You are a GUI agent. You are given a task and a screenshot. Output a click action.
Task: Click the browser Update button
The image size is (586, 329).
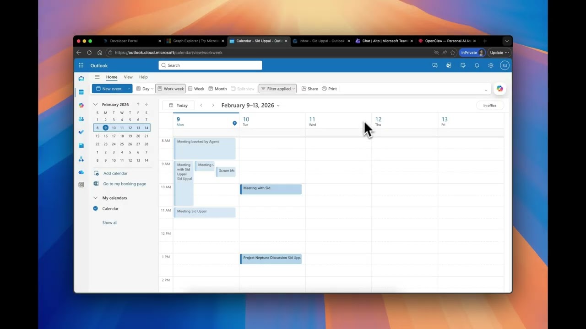click(x=499, y=53)
